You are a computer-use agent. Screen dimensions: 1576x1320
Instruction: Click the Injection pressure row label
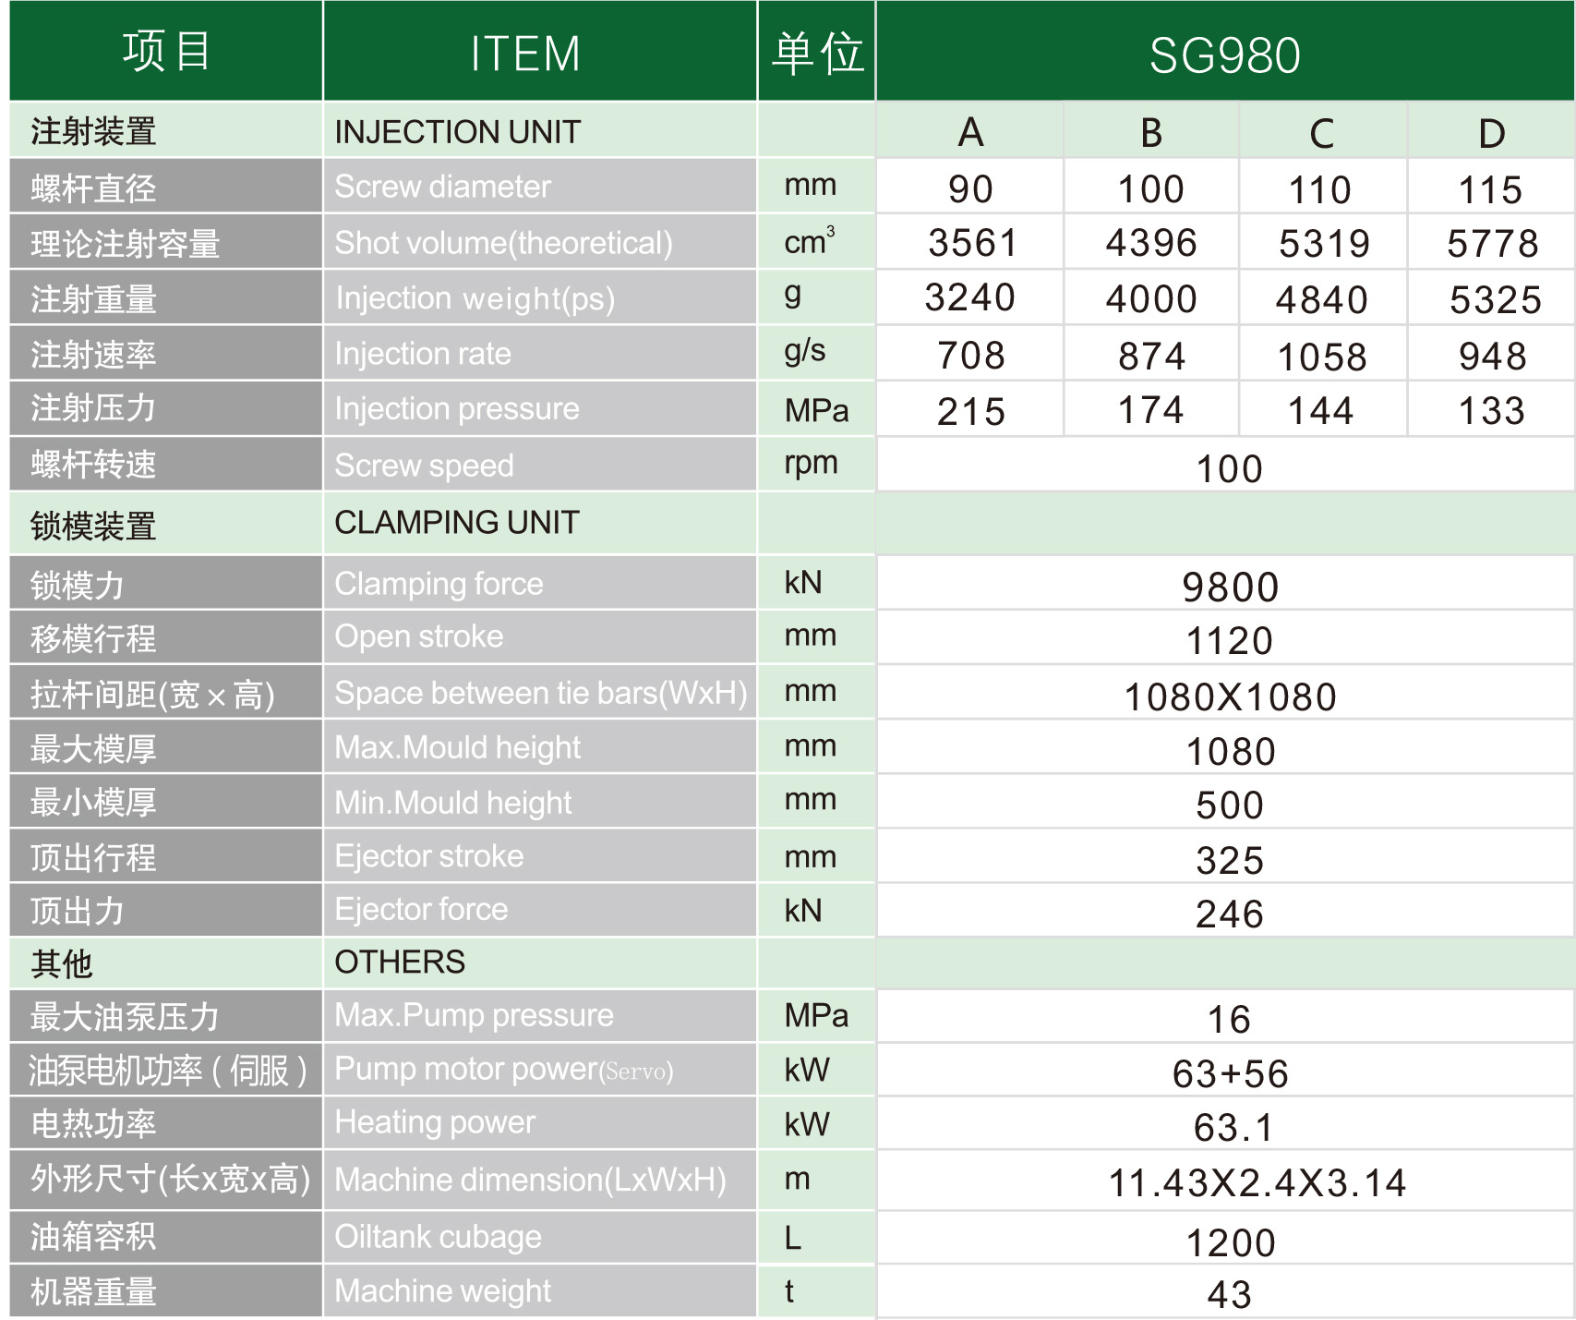point(456,408)
